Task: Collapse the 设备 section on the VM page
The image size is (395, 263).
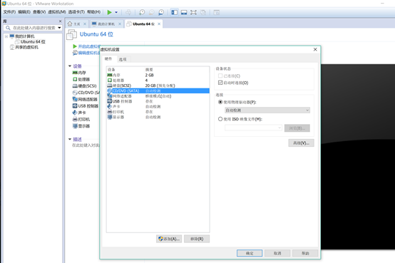Action: point(70,66)
